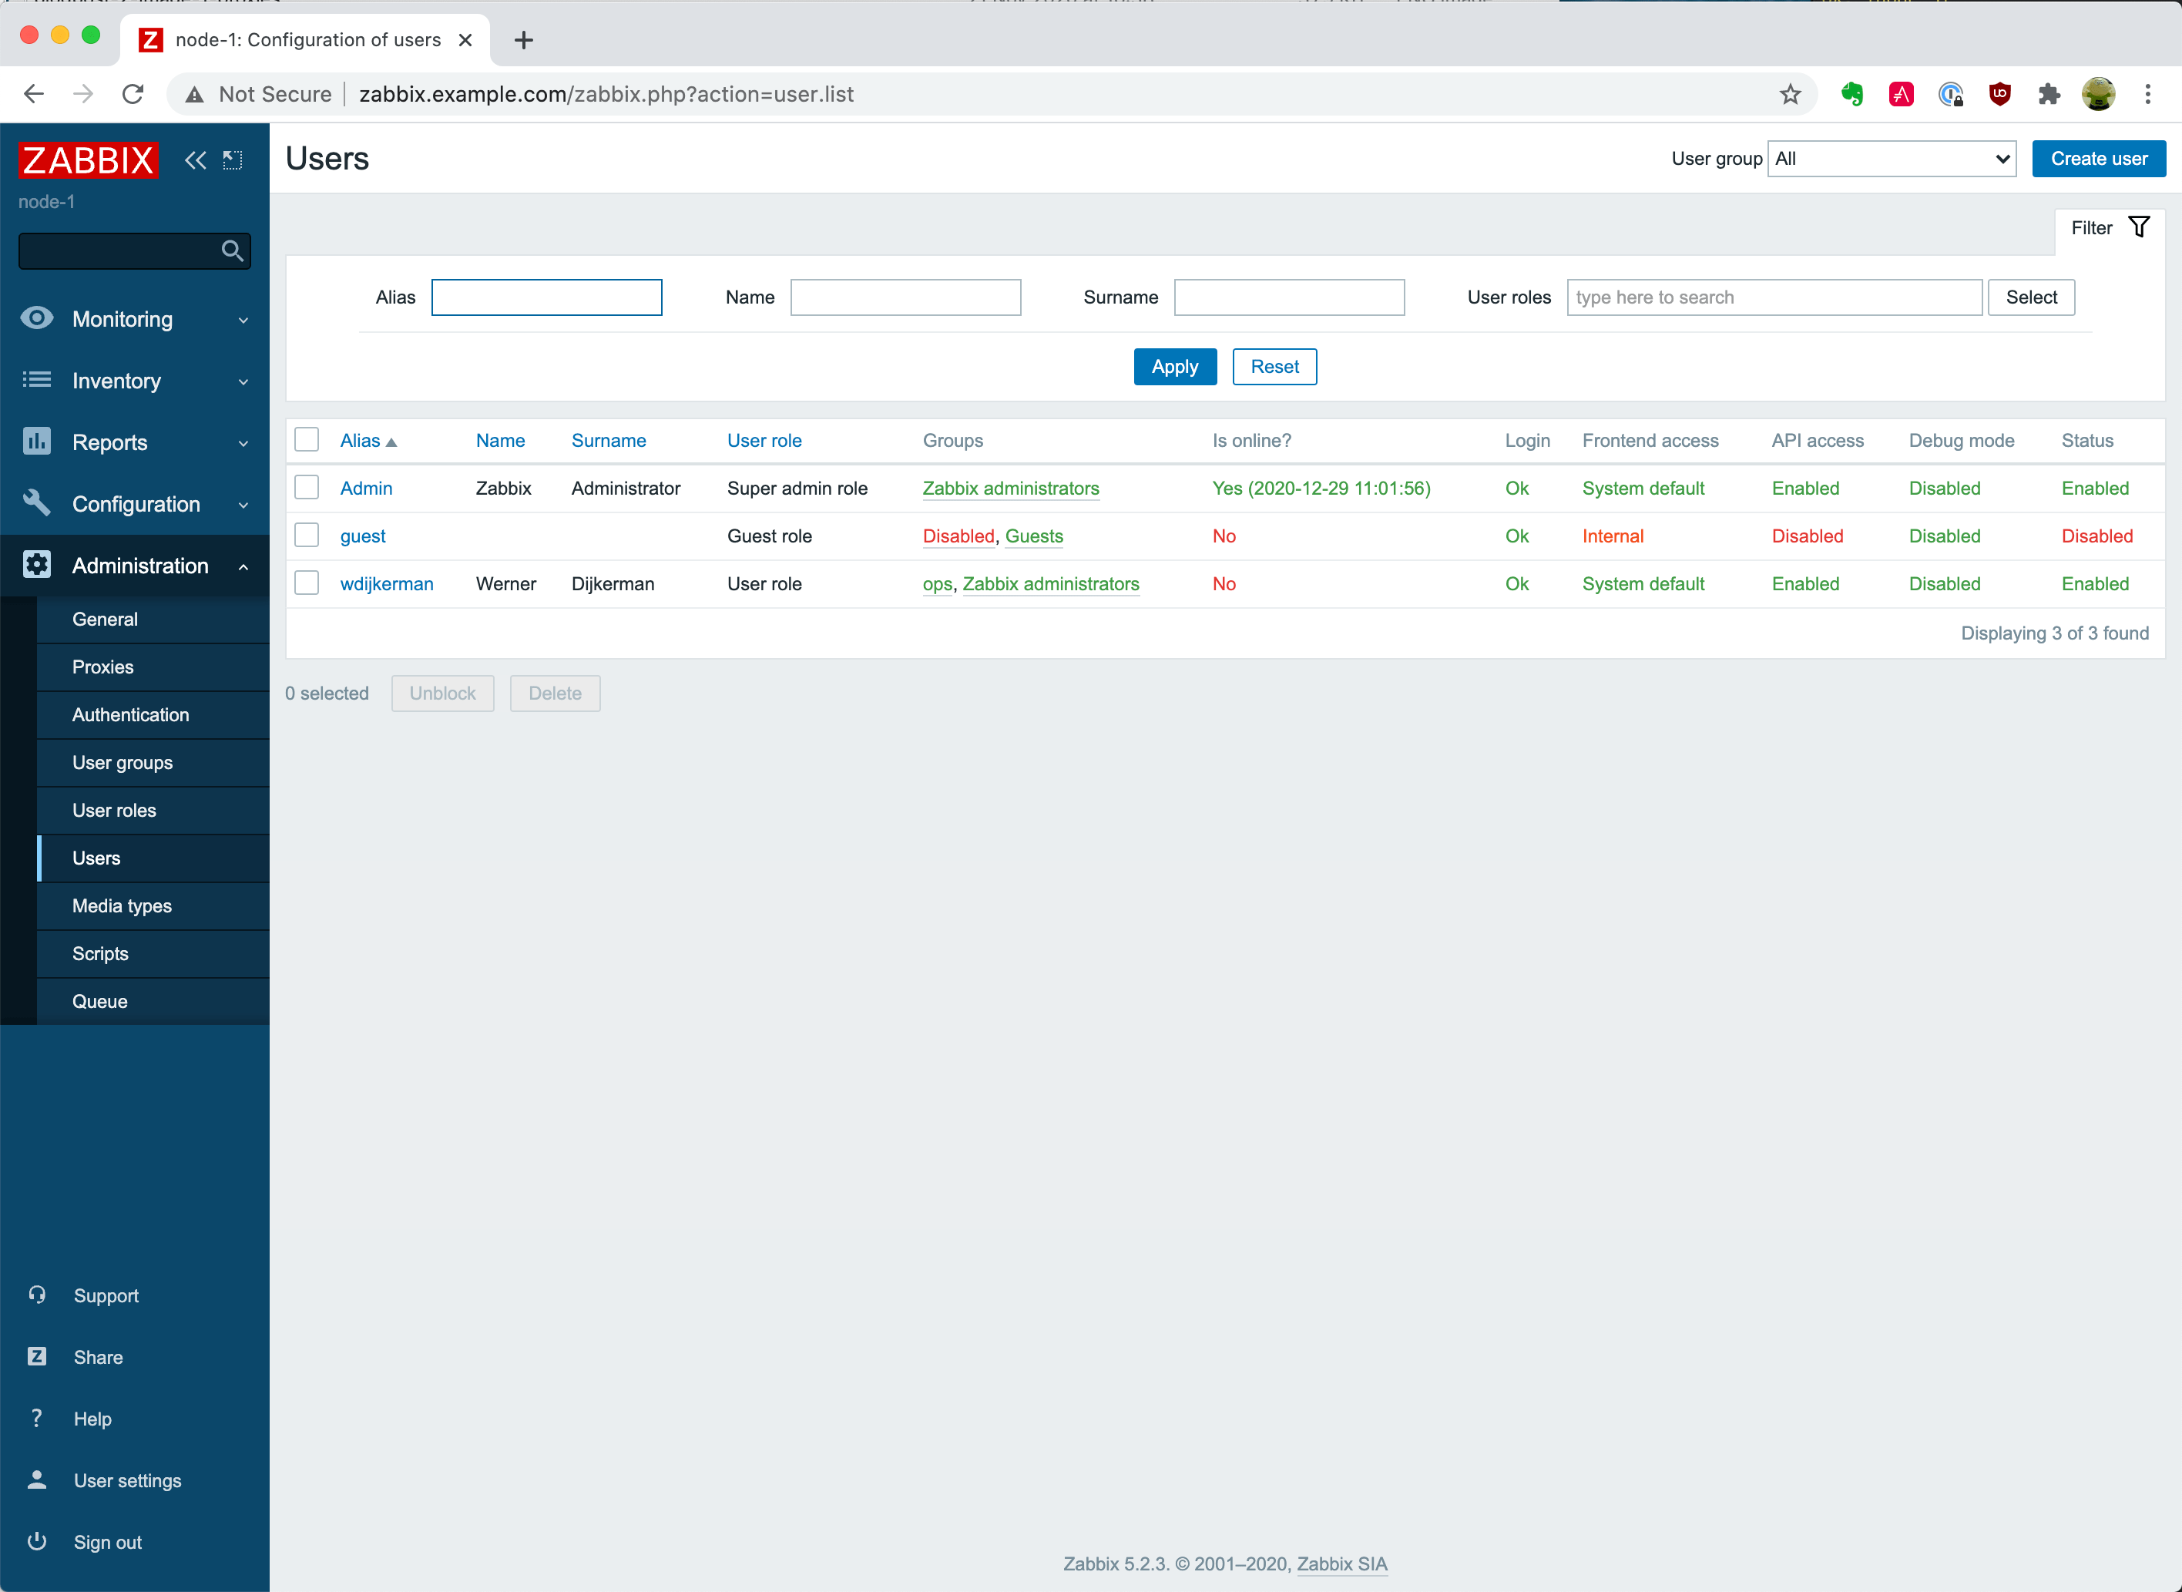Click the Administration gear icon
2182x1592 pixels.
point(37,565)
